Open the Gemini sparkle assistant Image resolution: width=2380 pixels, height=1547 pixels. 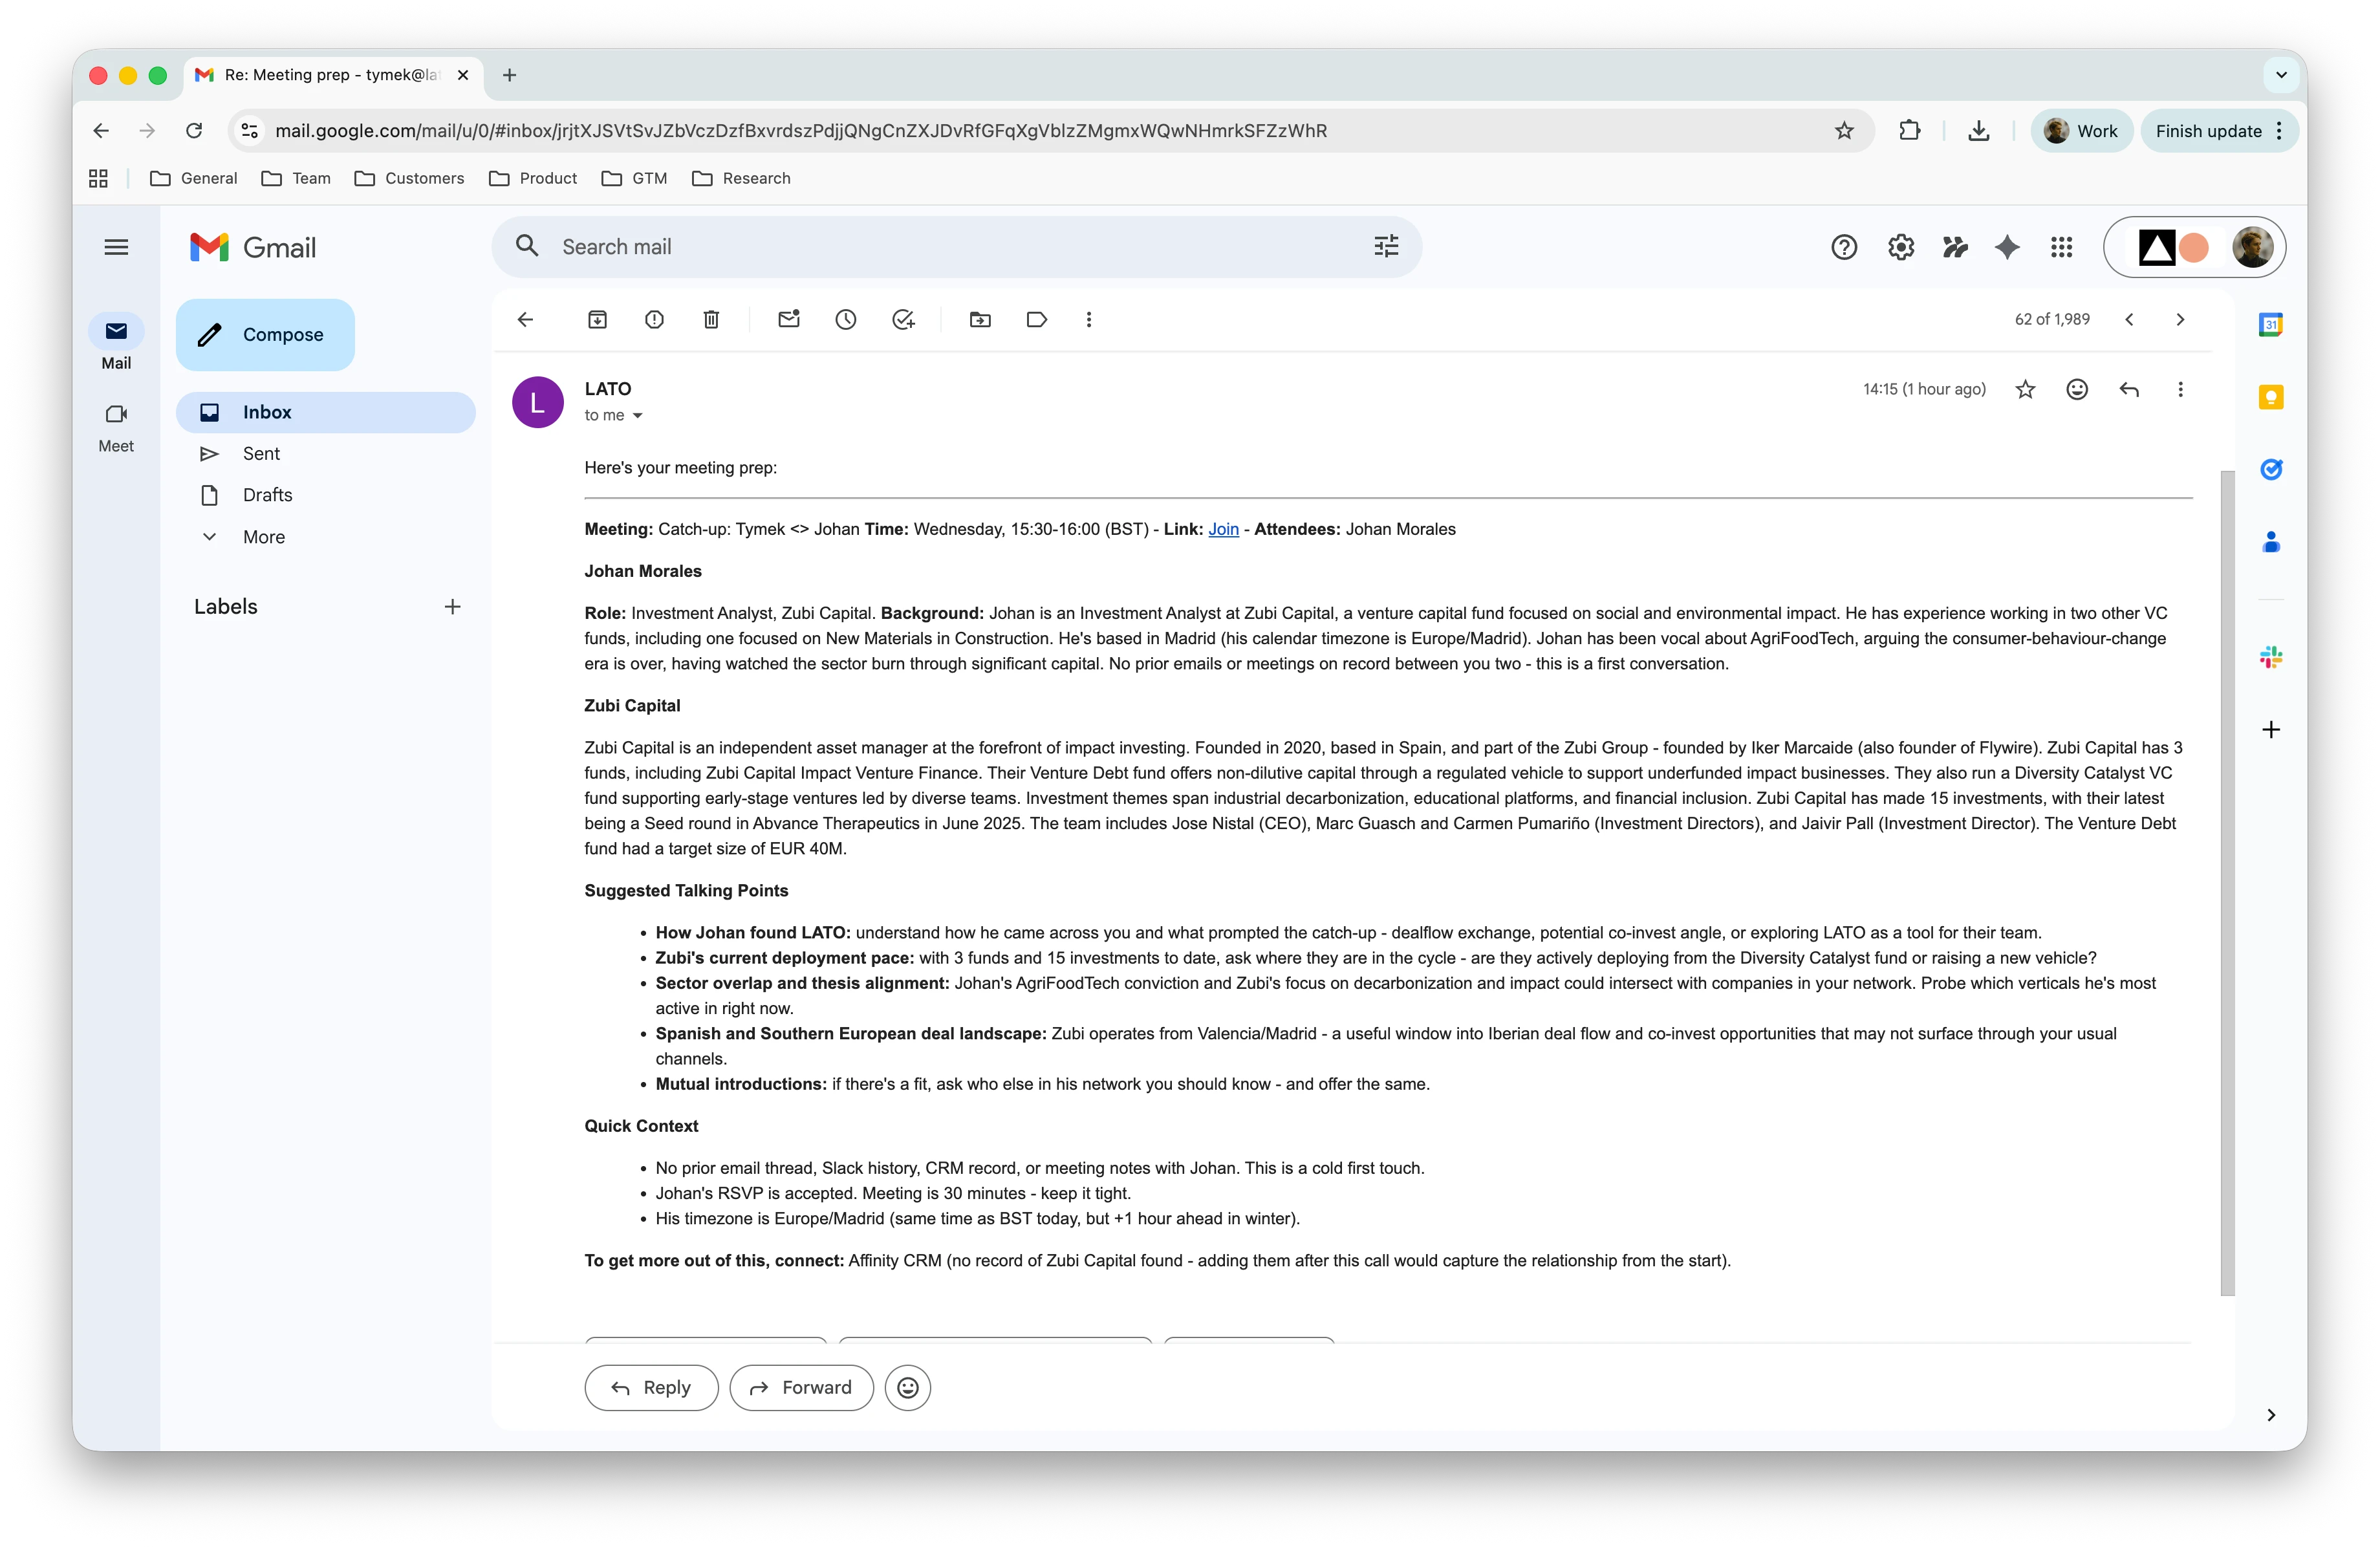click(x=2007, y=247)
